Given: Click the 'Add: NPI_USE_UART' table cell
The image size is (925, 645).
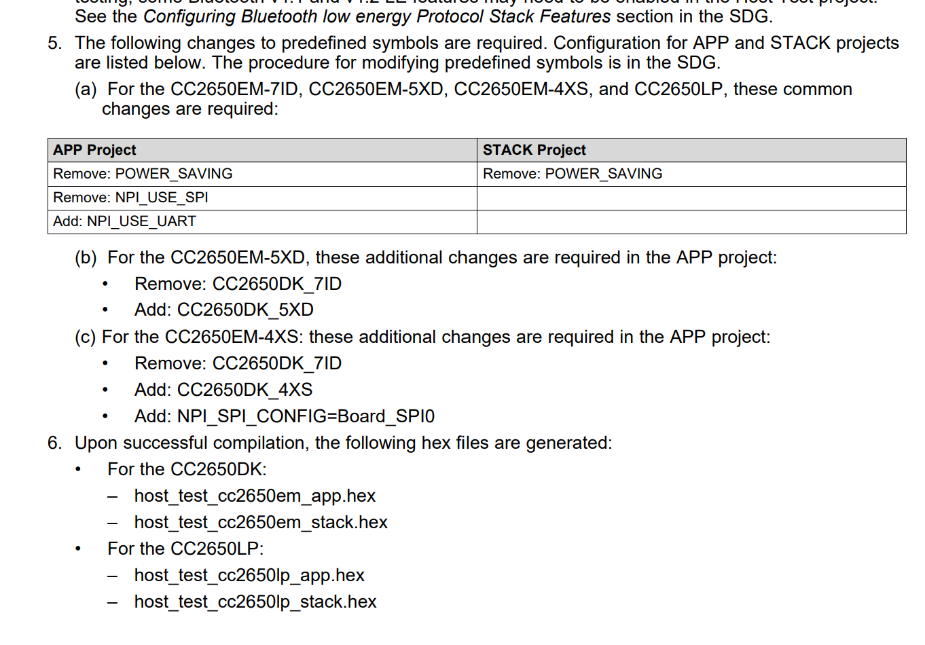Looking at the screenshot, I should click(x=124, y=221).
